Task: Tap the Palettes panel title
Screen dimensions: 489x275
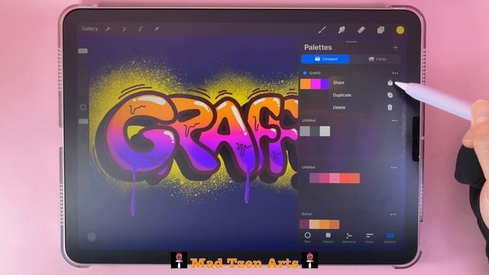Action: click(318, 47)
